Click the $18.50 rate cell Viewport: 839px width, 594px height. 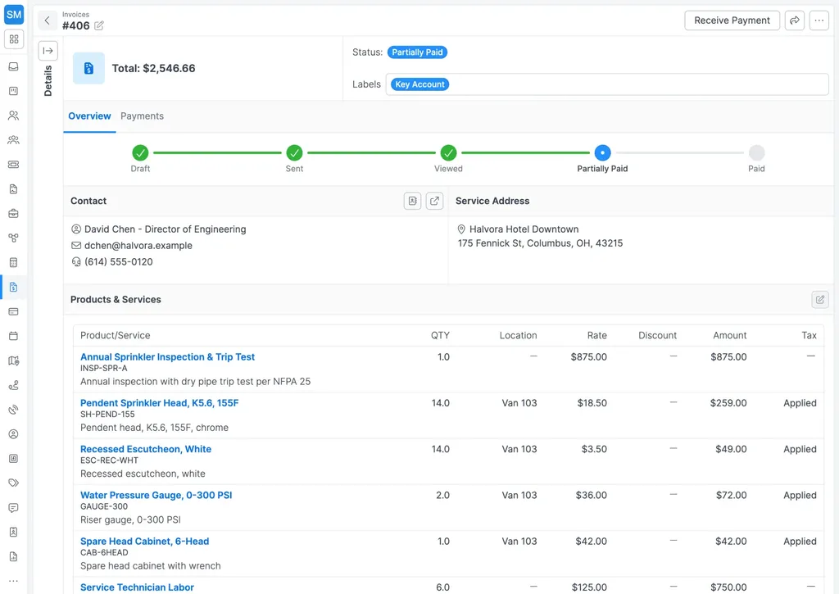tap(592, 403)
